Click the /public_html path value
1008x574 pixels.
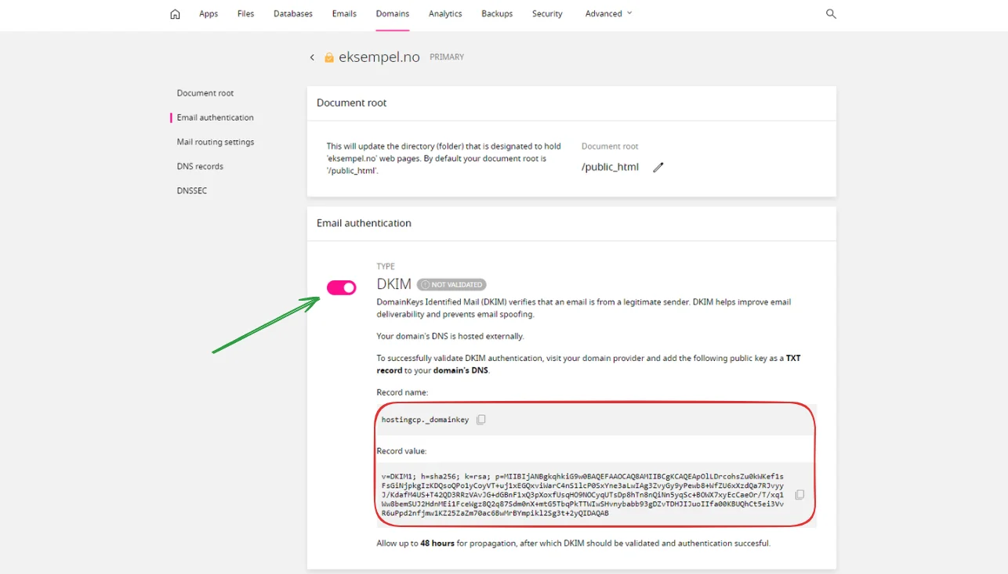tap(610, 167)
